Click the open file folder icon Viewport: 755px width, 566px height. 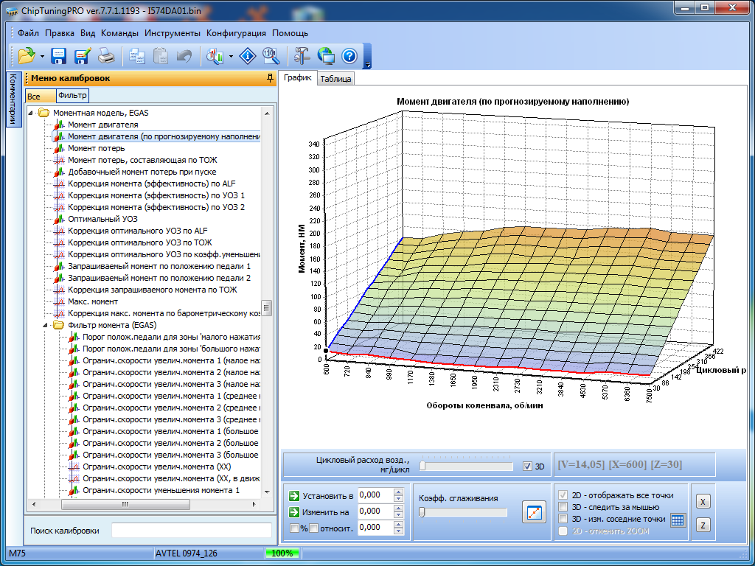(27, 55)
